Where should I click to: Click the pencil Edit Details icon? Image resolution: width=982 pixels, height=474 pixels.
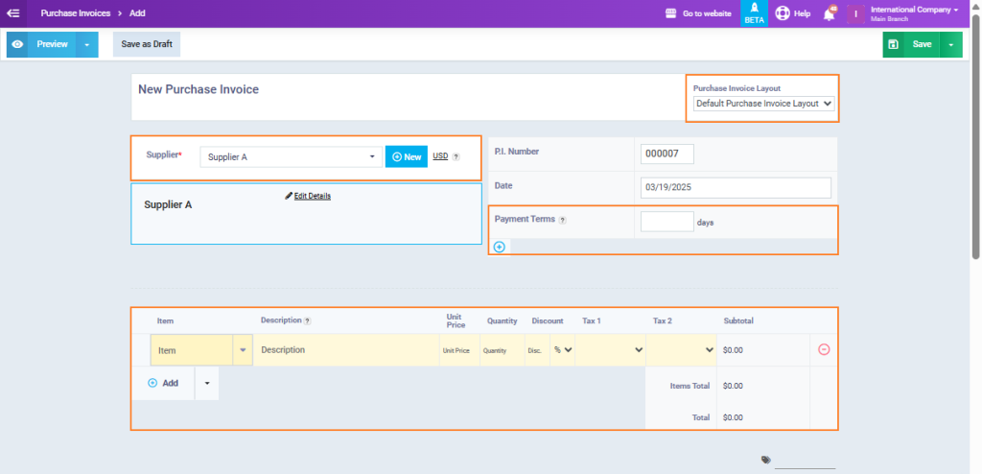(x=289, y=196)
